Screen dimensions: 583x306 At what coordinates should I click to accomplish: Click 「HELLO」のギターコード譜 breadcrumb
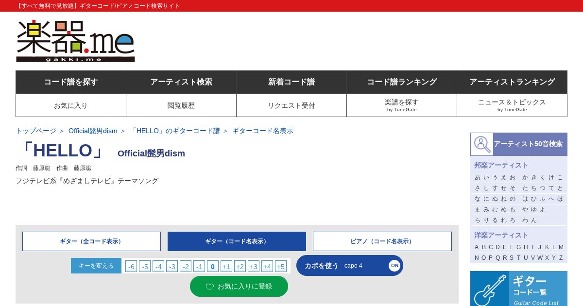175,131
